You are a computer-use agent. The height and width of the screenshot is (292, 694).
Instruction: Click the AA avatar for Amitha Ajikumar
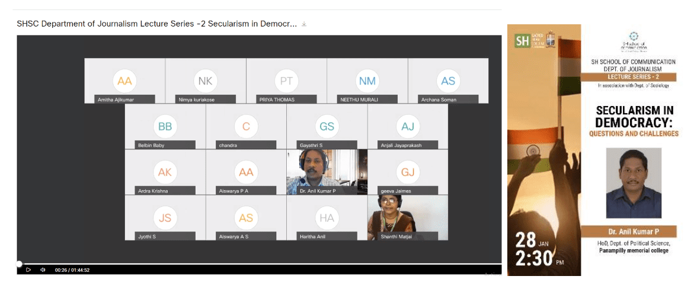pyautogui.click(x=124, y=81)
